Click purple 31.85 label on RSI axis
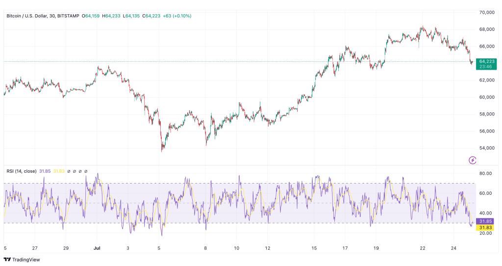Screen dimensions: 502x266 tap(485, 221)
